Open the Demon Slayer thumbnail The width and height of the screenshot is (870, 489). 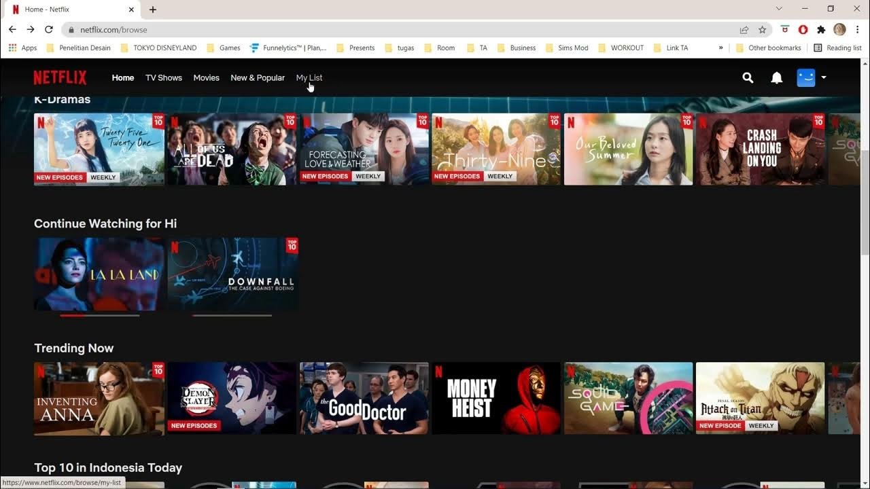pyautogui.click(x=232, y=399)
